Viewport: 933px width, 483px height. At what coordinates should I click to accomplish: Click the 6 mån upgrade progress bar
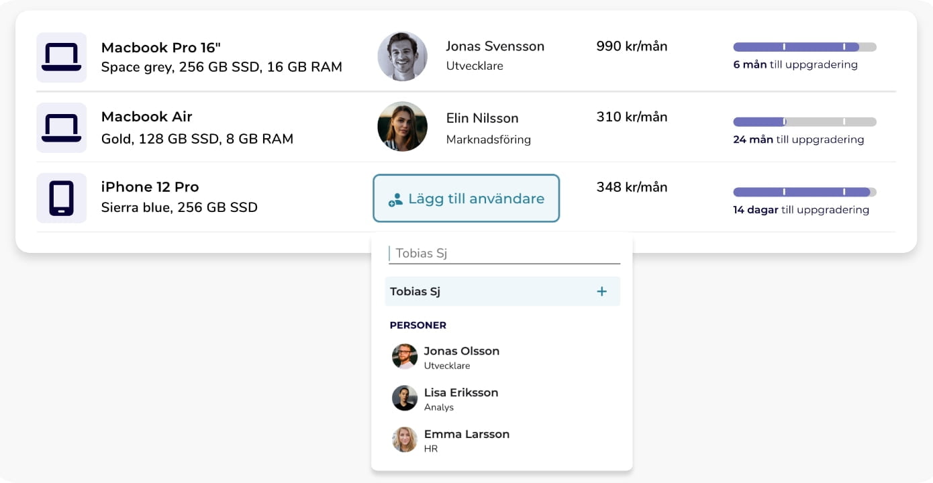[x=804, y=47]
